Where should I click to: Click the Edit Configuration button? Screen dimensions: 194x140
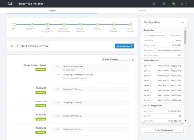[x=164, y=130]
